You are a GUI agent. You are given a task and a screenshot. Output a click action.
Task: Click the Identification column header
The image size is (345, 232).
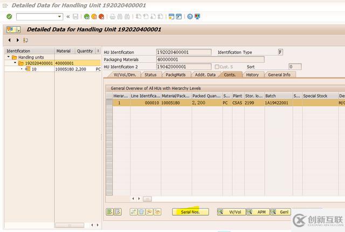tap(30, 51)
